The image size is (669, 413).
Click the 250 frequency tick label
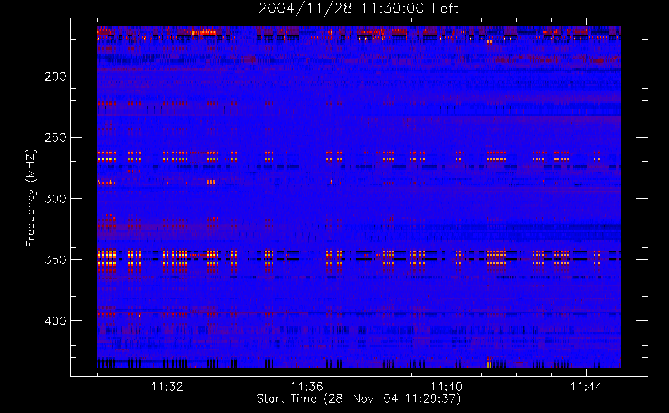tap(55, 138)
